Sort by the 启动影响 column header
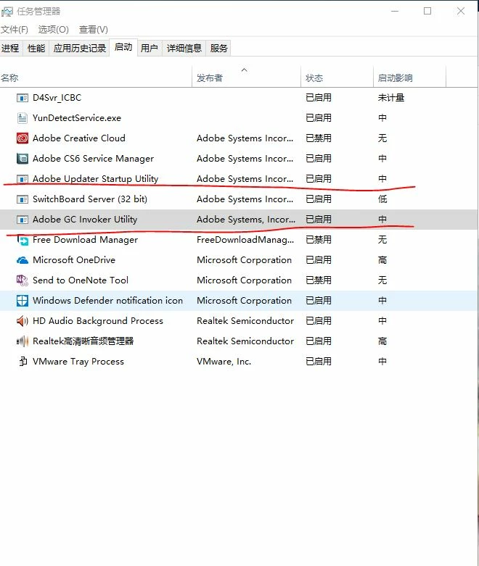Image resolution: width=479 pixels, height=566 pixels. click(409, 78)
